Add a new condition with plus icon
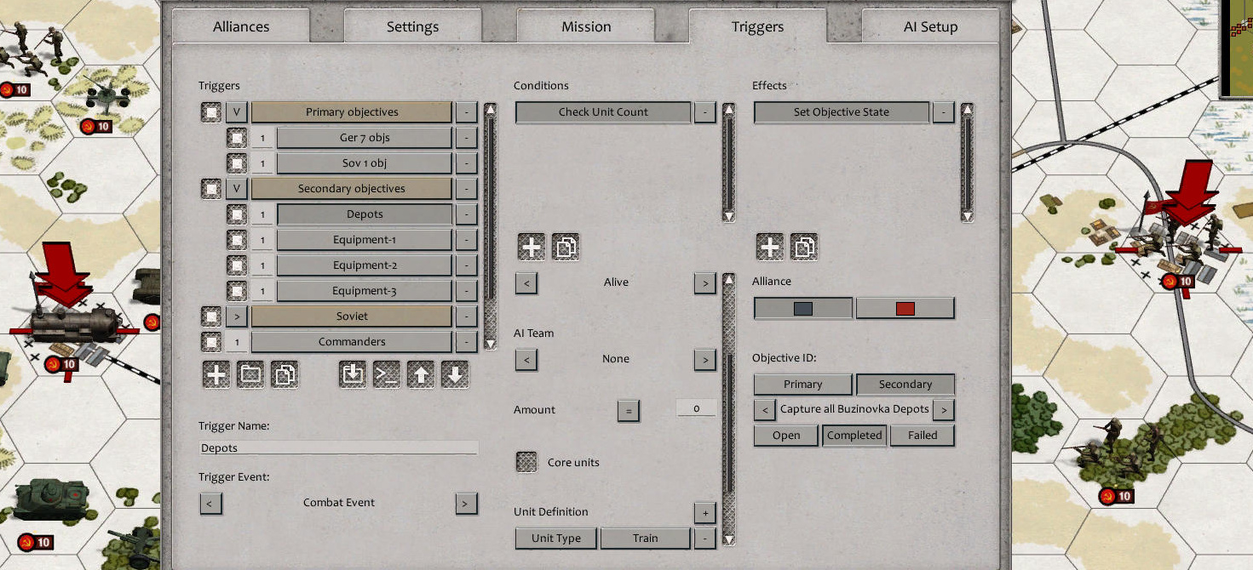The image size is (1253, 570). (532, 247)
